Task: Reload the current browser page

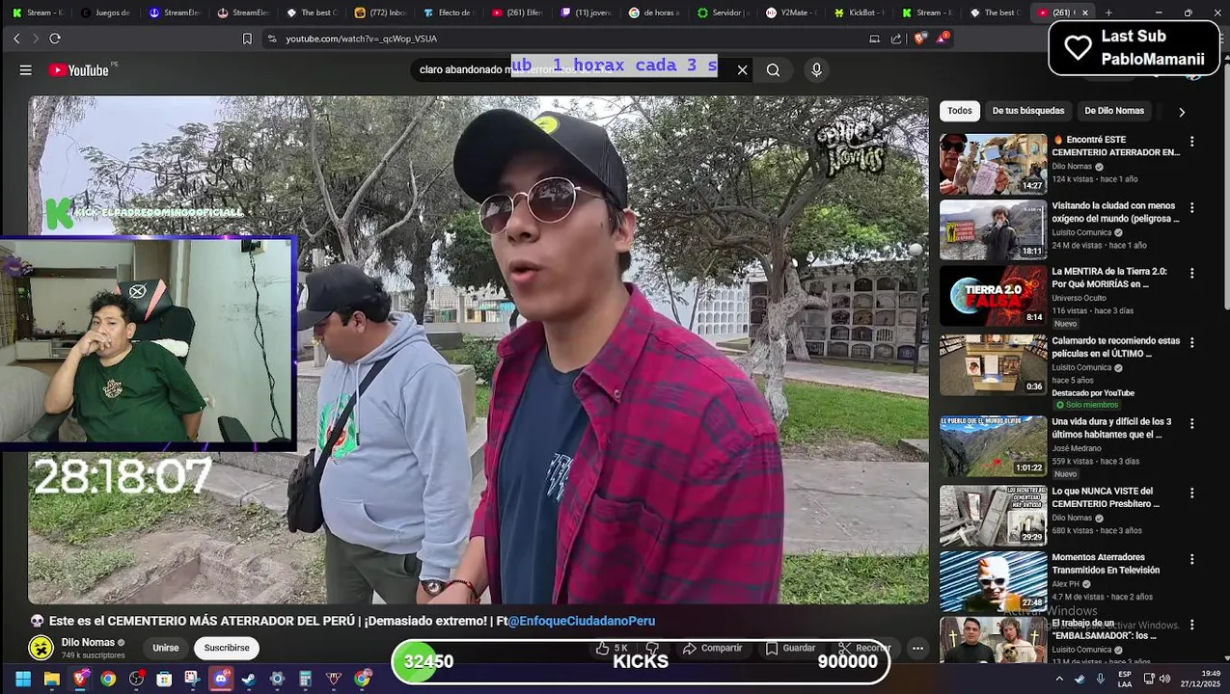Action: click(x=54, y=39)
